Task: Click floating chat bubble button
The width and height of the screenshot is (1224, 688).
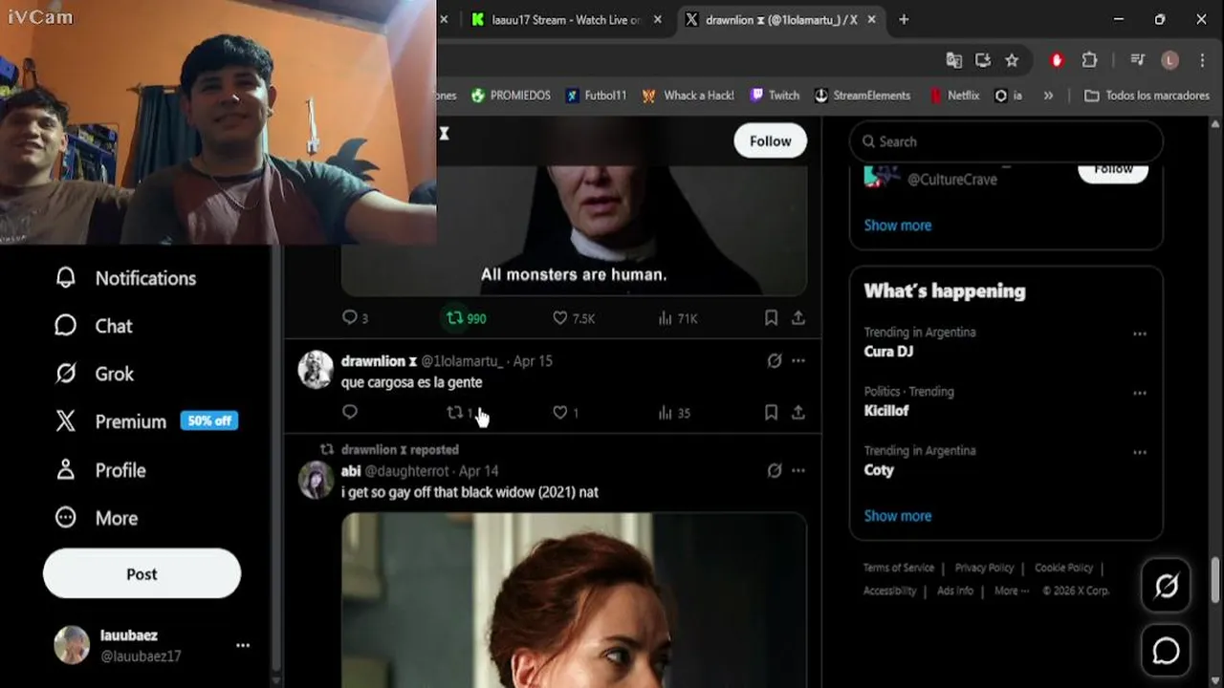Action: point(1166,651)
